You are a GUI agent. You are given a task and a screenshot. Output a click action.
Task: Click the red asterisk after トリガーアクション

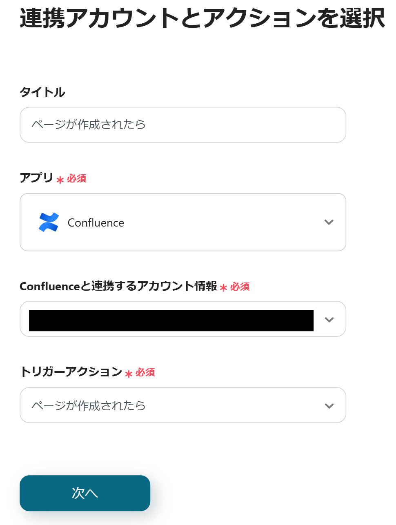click(x=129, y=374)
